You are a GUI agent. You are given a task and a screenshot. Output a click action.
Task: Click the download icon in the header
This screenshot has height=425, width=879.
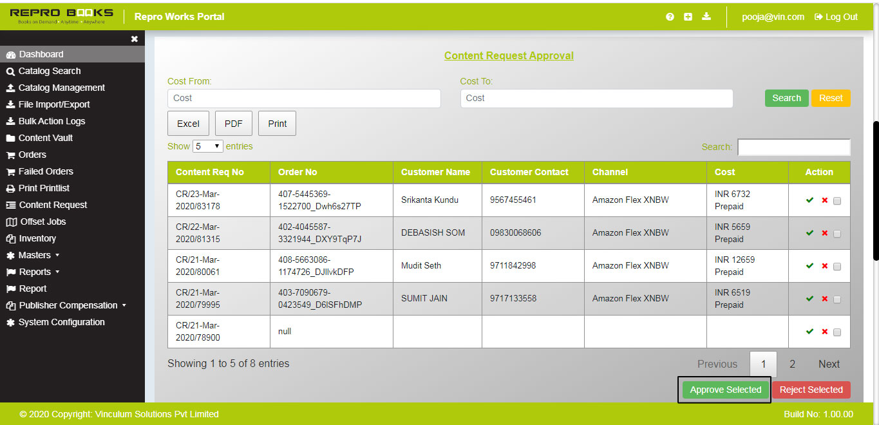coord(706,17)
